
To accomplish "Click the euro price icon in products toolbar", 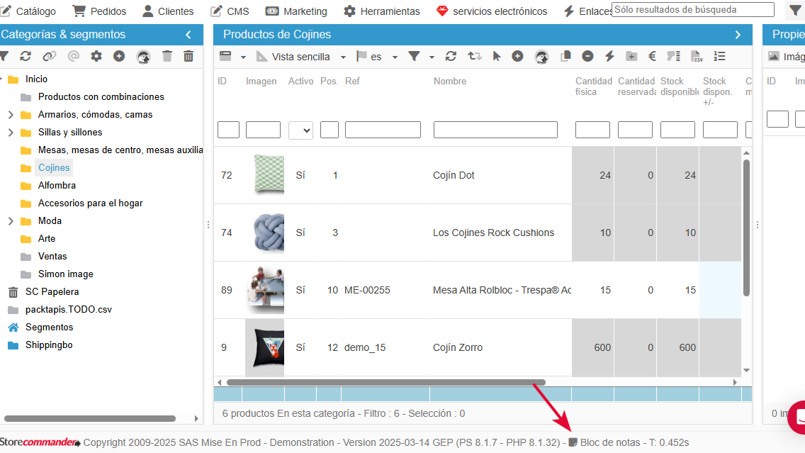I will (652, 57).
